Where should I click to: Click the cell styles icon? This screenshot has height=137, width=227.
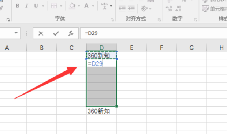click(205, 9)
